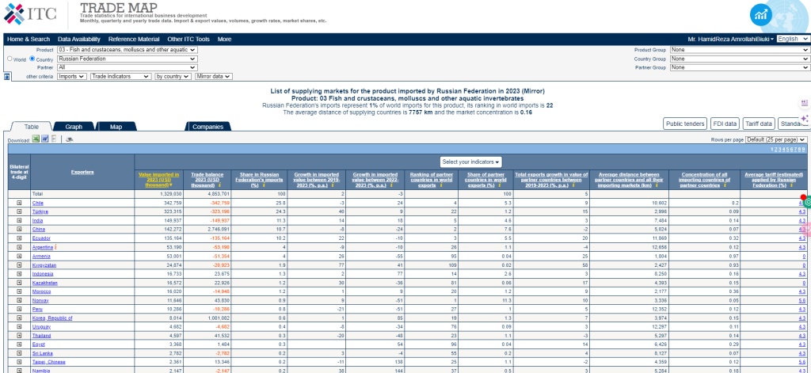This screenshot has width=811, height=373.
Task: Open the Trade indicators dropdown
Action: click(121, 76)
